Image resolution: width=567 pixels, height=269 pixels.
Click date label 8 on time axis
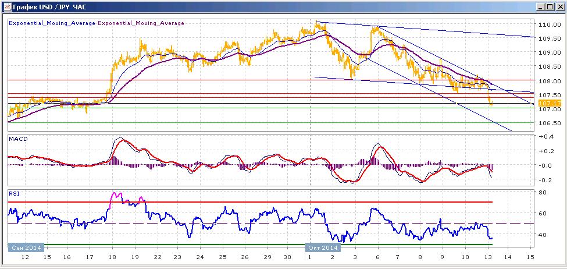pos(420,257)
